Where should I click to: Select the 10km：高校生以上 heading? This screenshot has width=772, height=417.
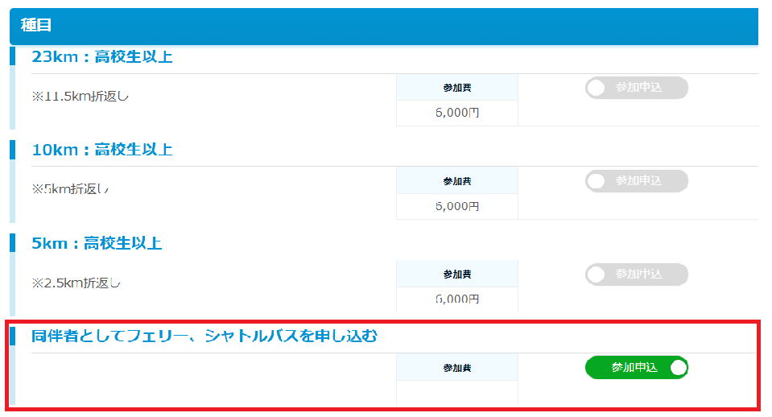101,151
